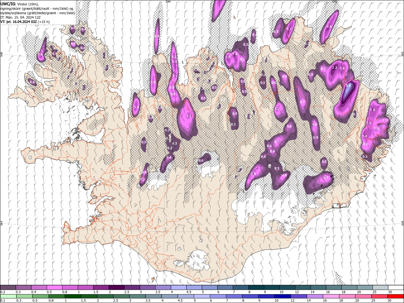Pick the red 30 swatch, lower legend
Viewport: 404px width, 303px height.
pos(396,296)
